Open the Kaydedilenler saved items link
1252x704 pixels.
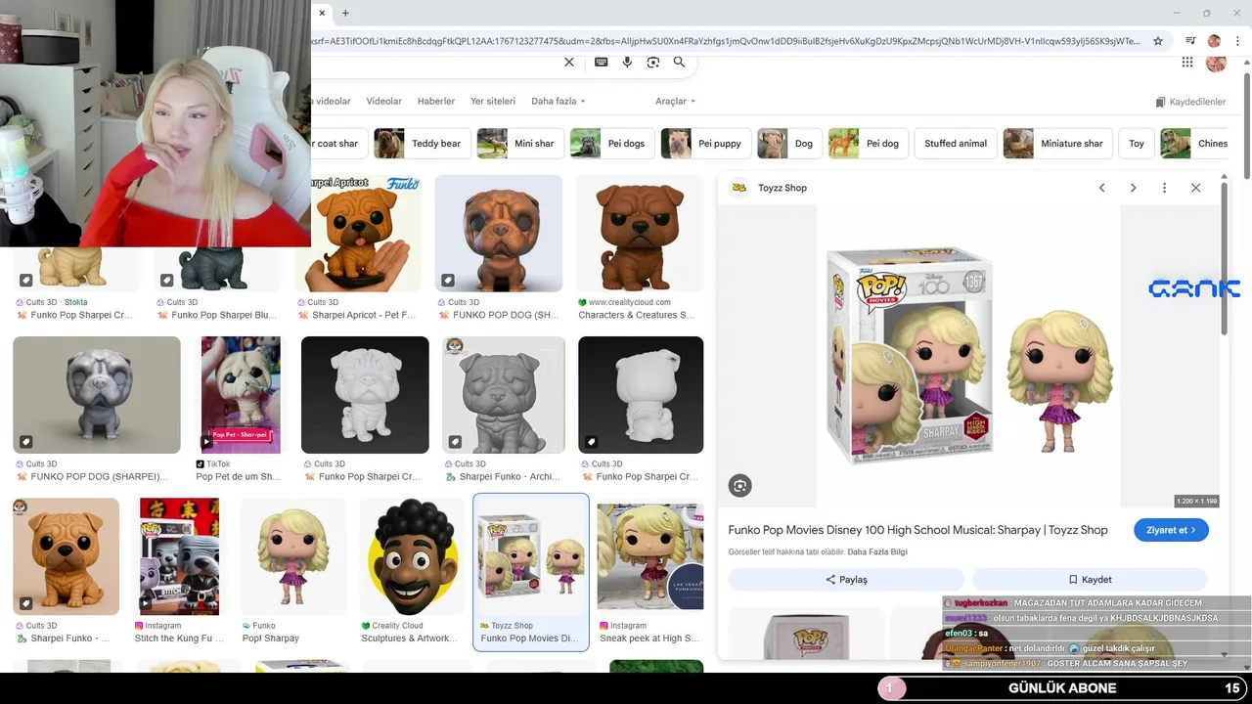pos(1190,102)
